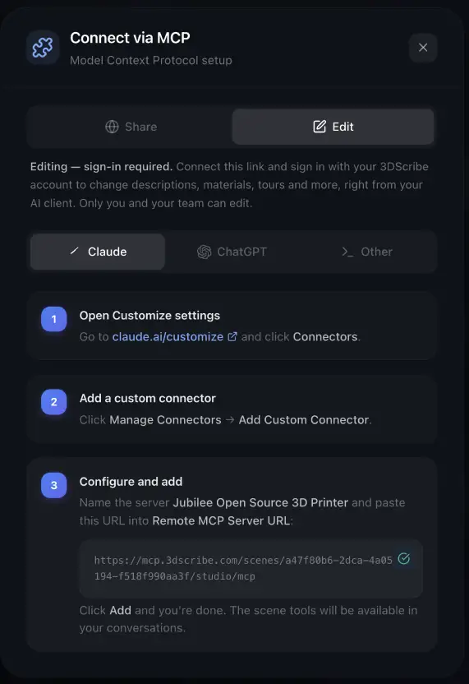Click the puzzle piece MCP icon
This screenshot has width=469, height=684.
43,48
